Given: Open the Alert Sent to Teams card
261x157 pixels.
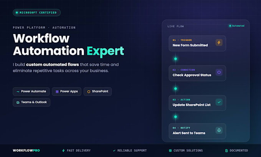Looking at the screenshot, I should click(197, 131).
